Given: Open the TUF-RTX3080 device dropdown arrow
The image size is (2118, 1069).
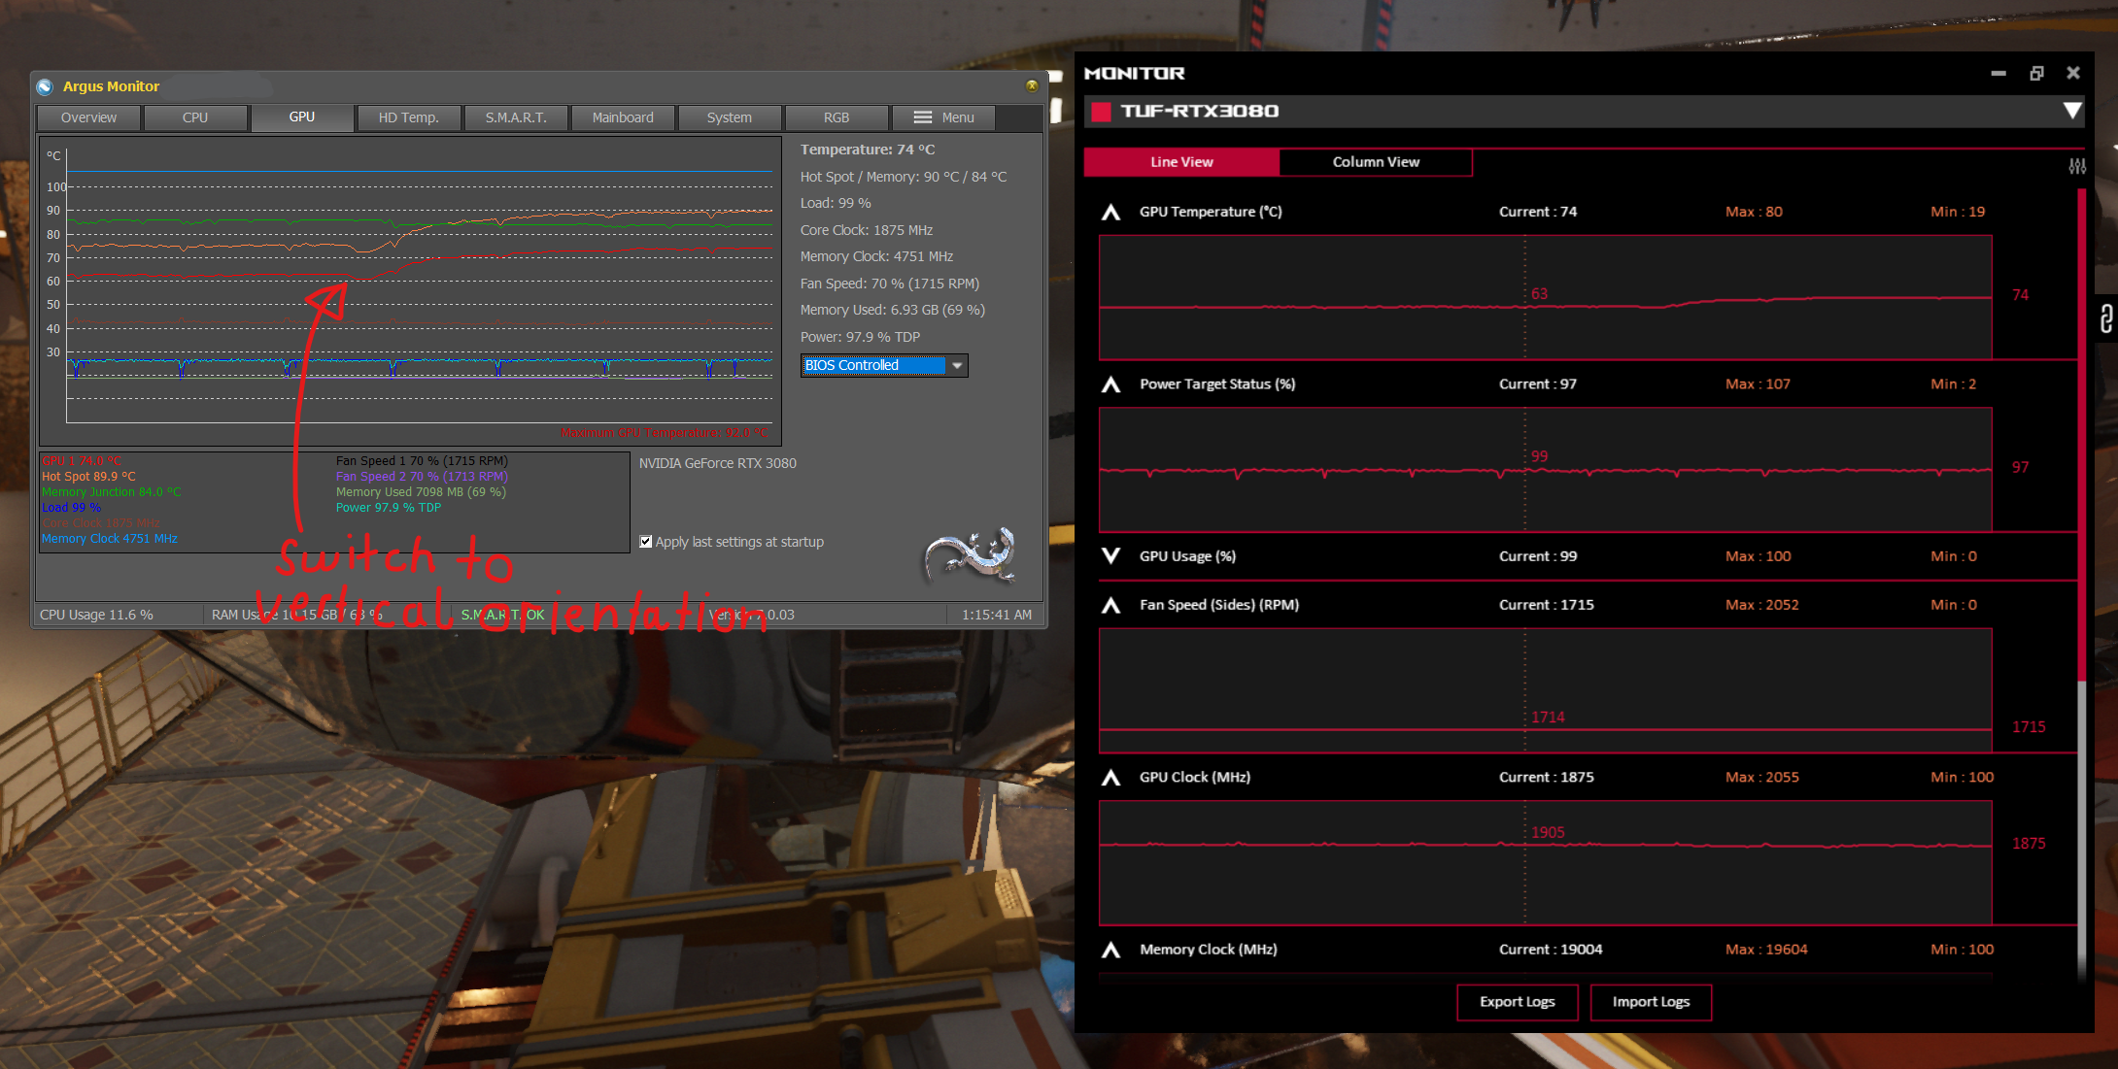Looking at the screenshot, I should pos(2072,111).
